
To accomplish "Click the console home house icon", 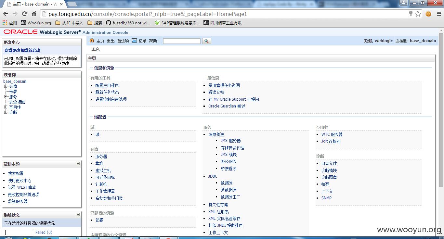I will click(92, 40).
